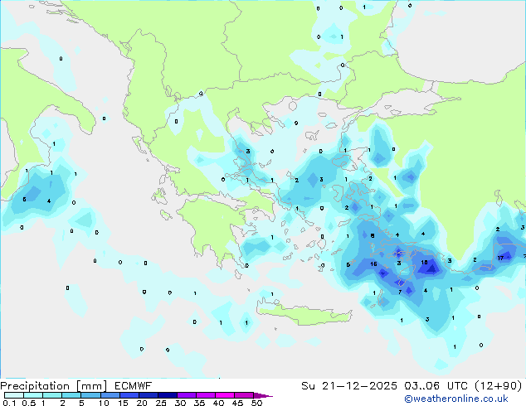Click the 10–15 mm legend color box
Viewport: 526px width, 406px height.
110,395
